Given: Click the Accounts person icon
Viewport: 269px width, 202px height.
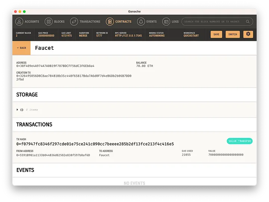Looking at the screenshot, I should click(19, 22).
